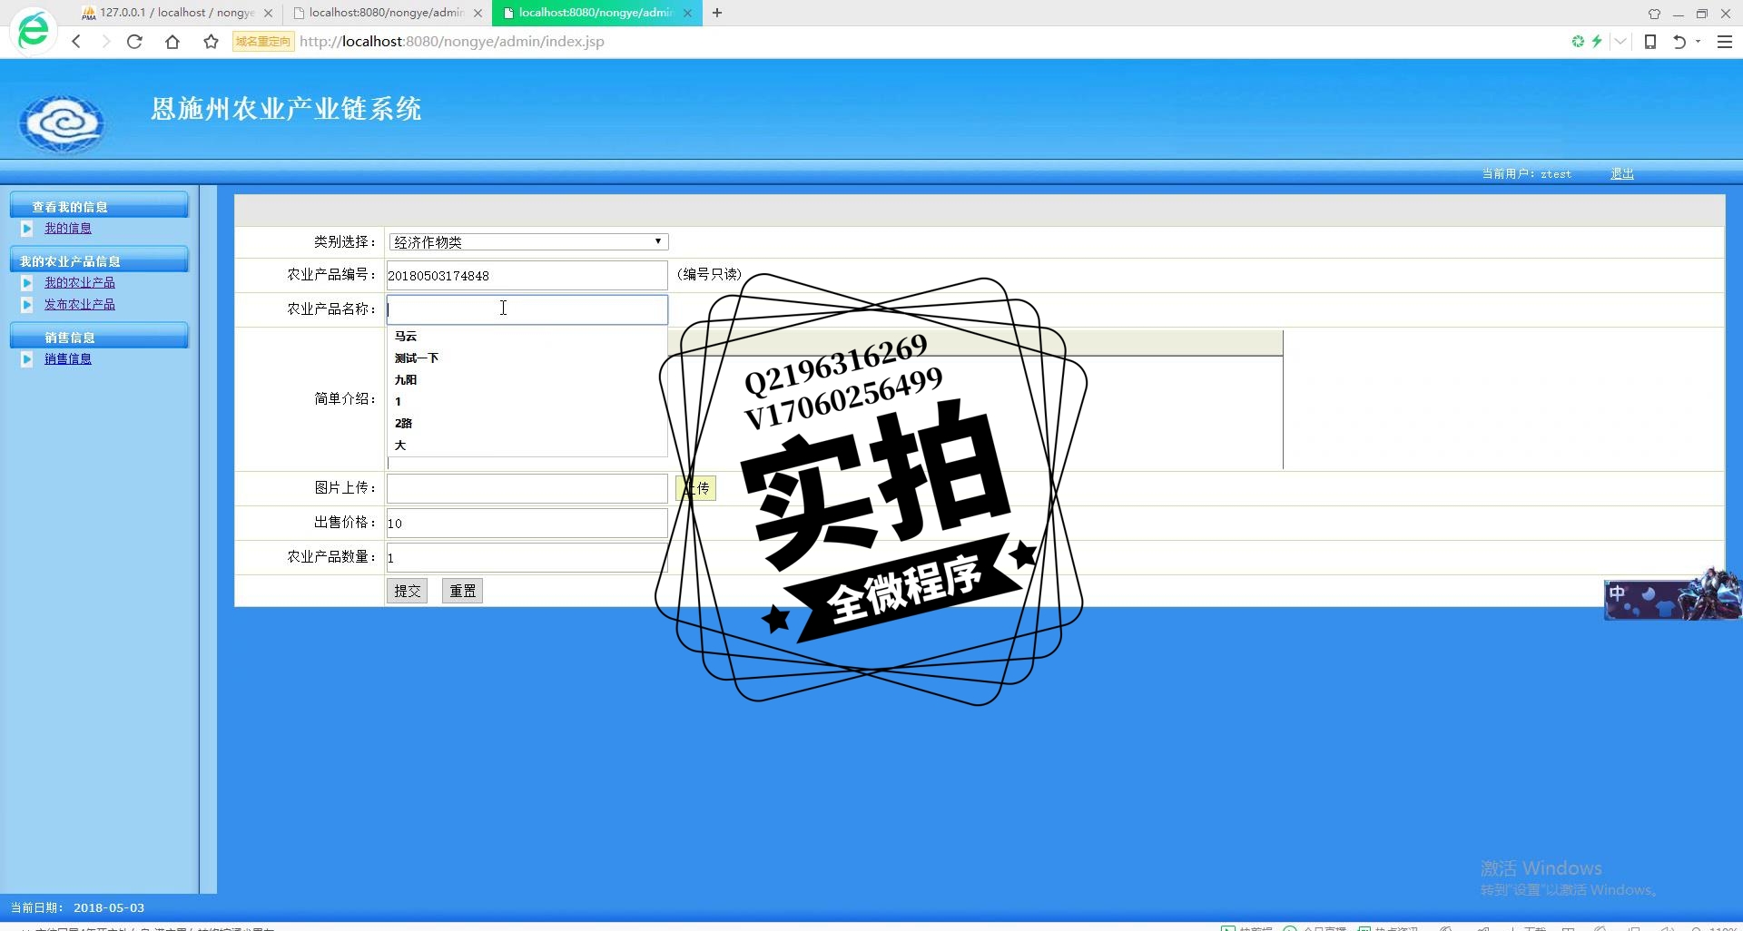Switch to second localhost:8080/nongye tab
The width and height of the screenshot is (1743, 931).
click(x=386, y=13)
